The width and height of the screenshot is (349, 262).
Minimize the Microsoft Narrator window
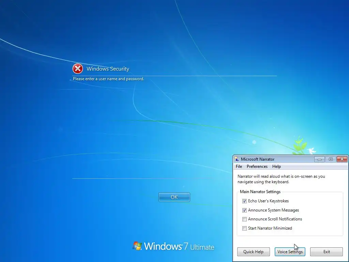click(x=319, y=159)
